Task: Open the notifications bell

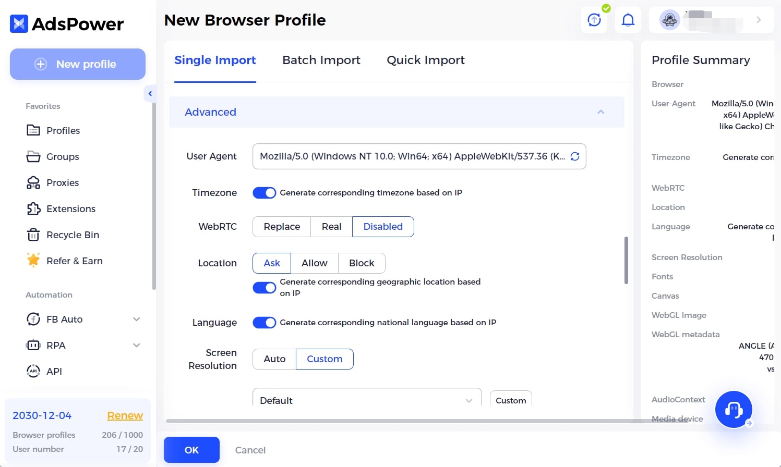Action: point(628,20)
